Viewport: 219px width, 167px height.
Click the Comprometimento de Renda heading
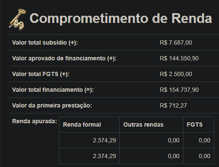(x=121, y=18)
